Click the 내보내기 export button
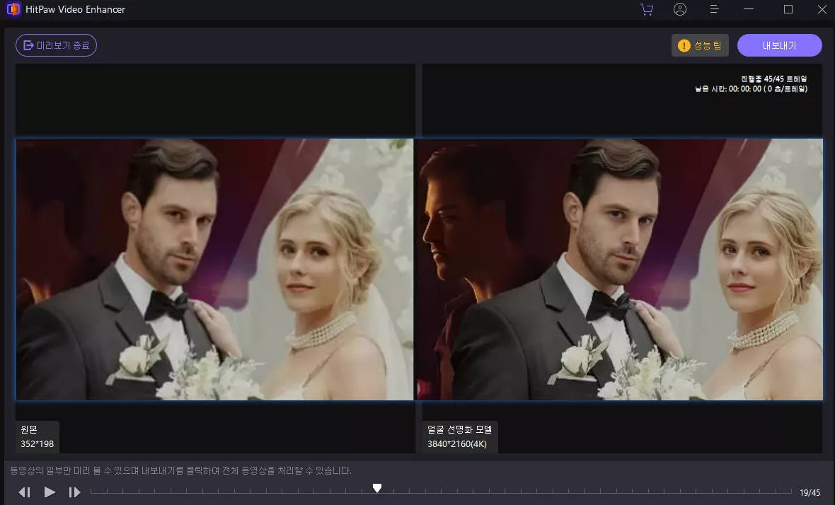Screen dimensions: 835x505 779,45
